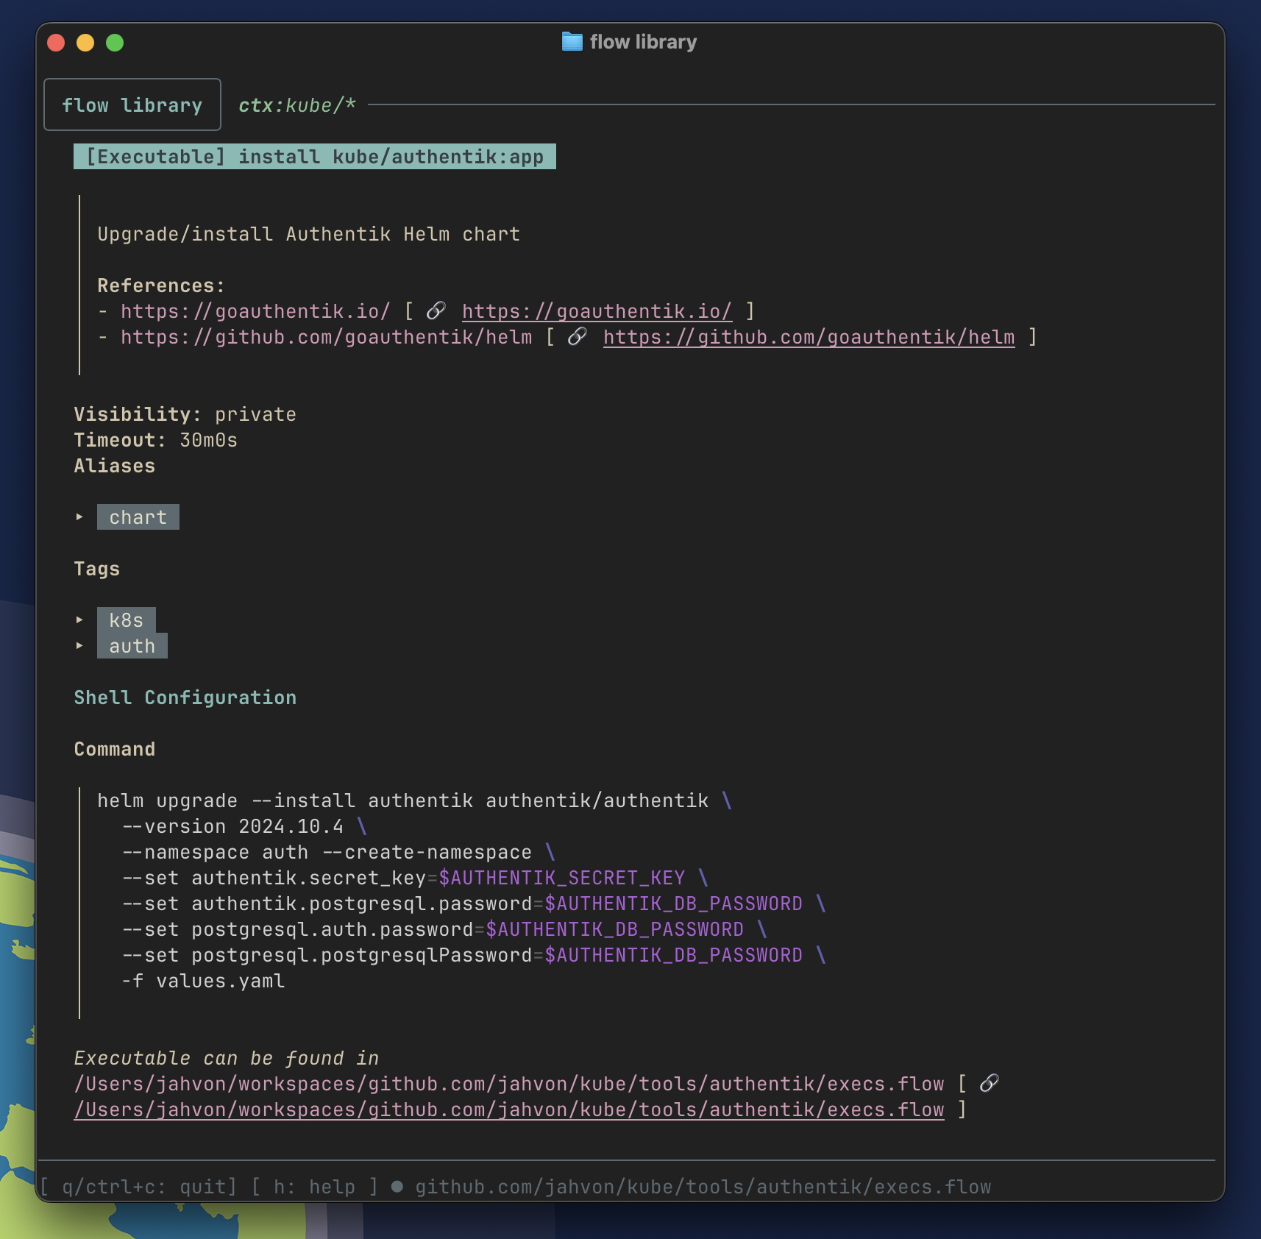Click the Shell Configuration heading

(185, 697)
